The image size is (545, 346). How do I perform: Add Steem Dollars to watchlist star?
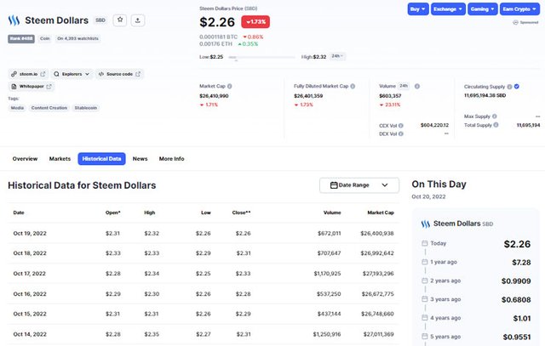[120, 20]
